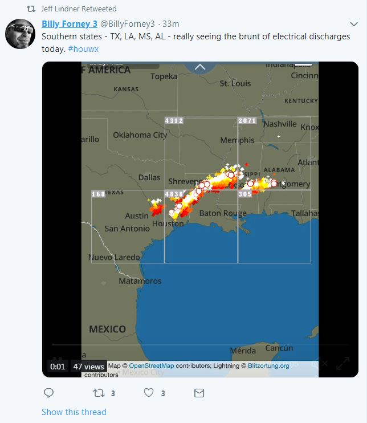The height and width of the screenshot is (423, 367).
Task: Retweet this tweet
Action: [x=99, y=393]
